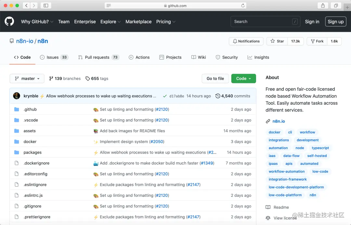
Task: View the Insights tab
Action: tap(258, 57)
